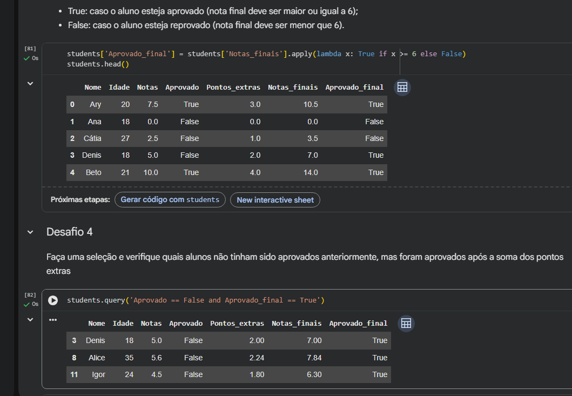The image size is (572, 396).
Task: Click Notas_finais header in first table
Action: pyautogui.click(x=293, y=87)
